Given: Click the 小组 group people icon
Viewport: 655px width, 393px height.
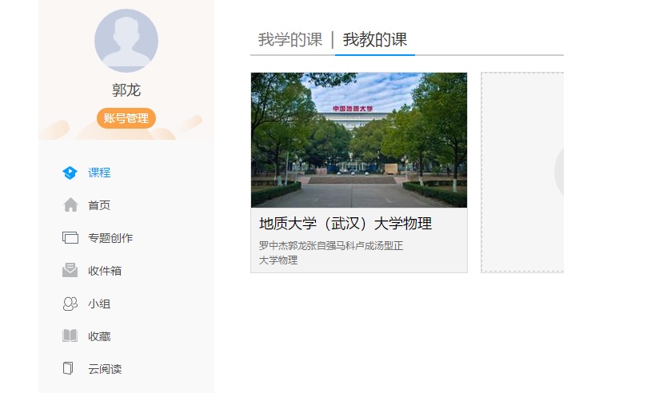Looking at the screenshot, I should (70, 304).
